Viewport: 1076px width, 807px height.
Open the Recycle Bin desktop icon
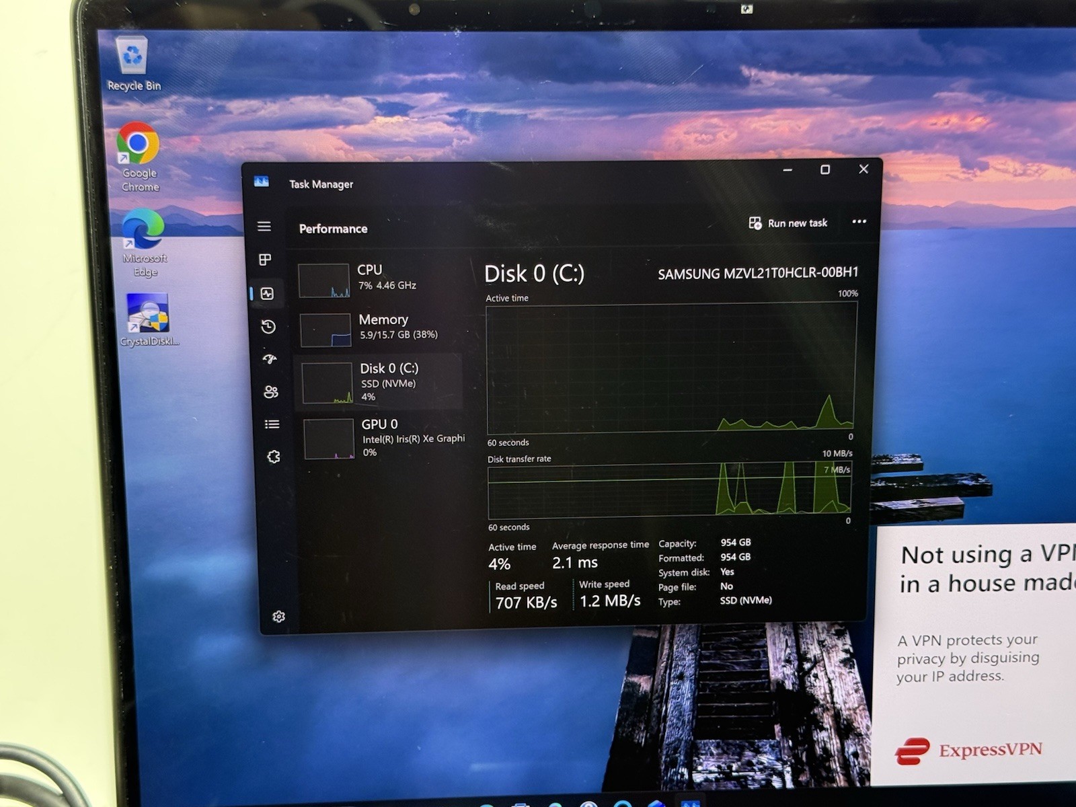[x=133, y=64]
